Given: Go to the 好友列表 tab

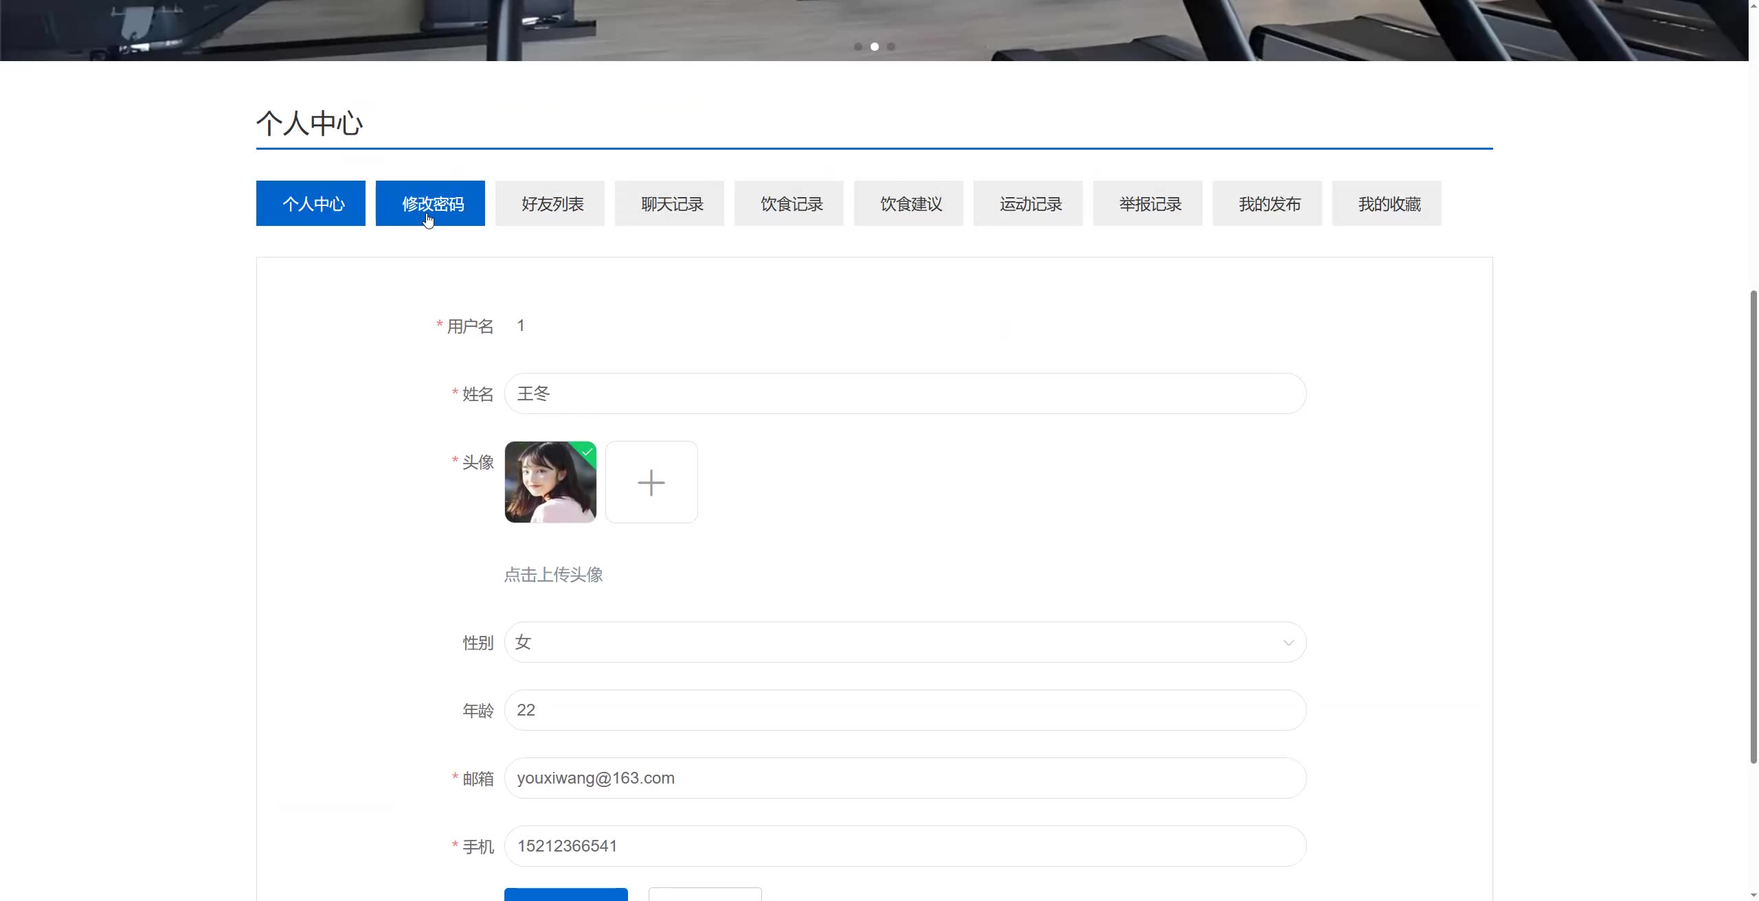Looking at the screenshot, I should [x=550, y=203].
